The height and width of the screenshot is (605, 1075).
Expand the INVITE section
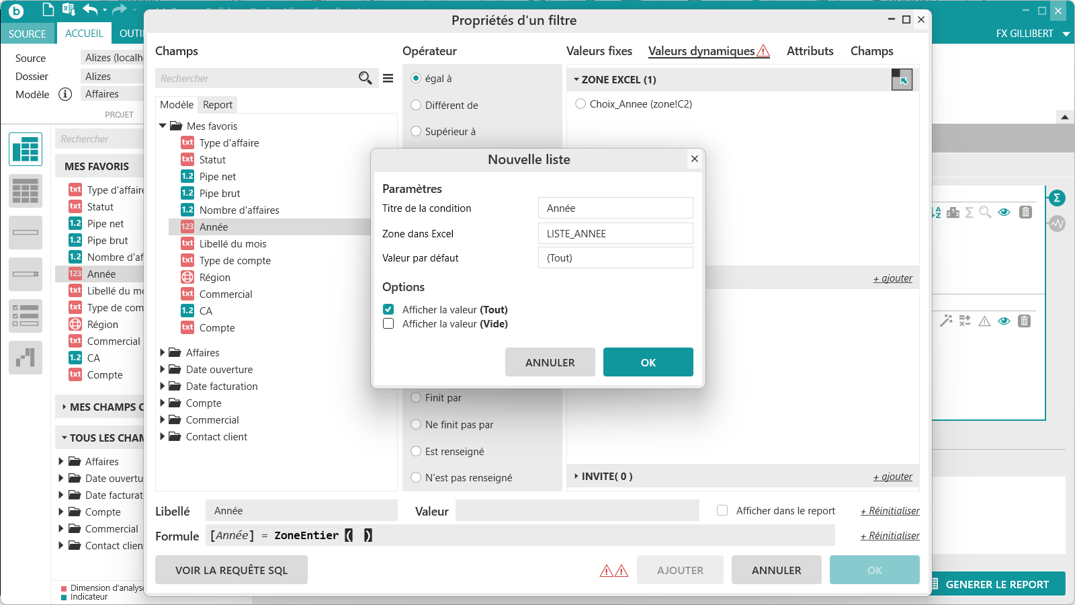click(576, 476)
